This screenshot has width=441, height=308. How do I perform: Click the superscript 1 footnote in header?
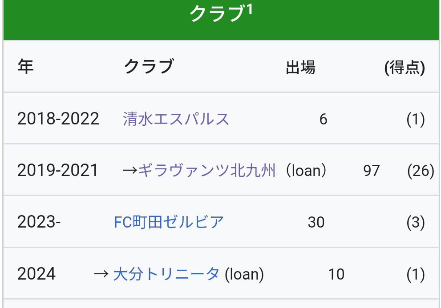250,10
